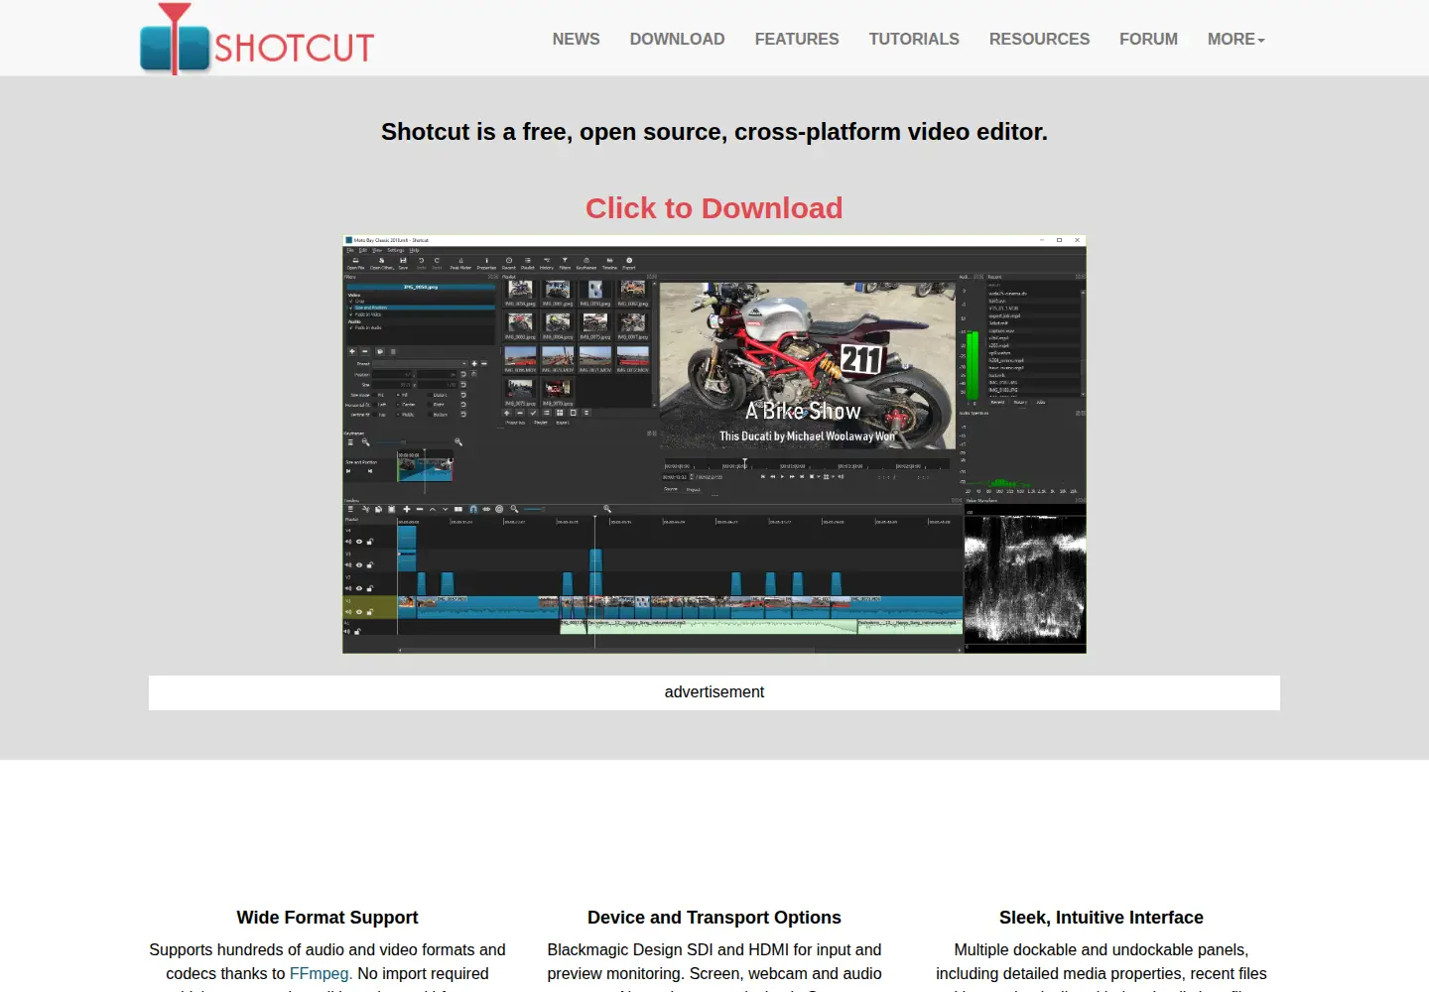Click the 'Wide Format Support' heading
This screenshot has width=1429, height=992.
[x=327, y=918]
